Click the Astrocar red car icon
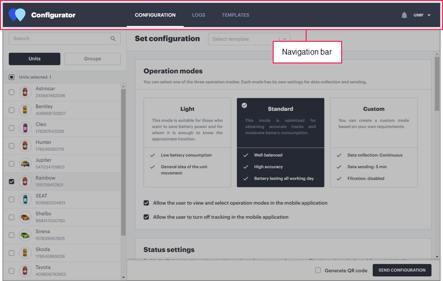The image size is (443, 281). coord(25,92)
